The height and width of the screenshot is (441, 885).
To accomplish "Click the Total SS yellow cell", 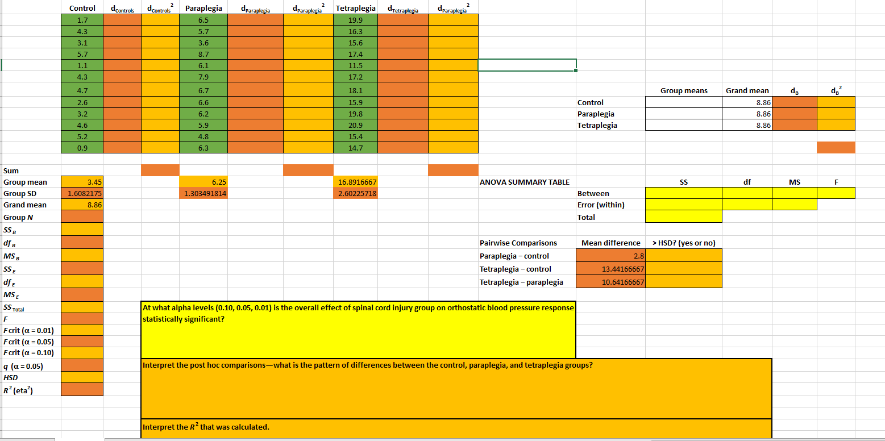I will pos(683,217).
